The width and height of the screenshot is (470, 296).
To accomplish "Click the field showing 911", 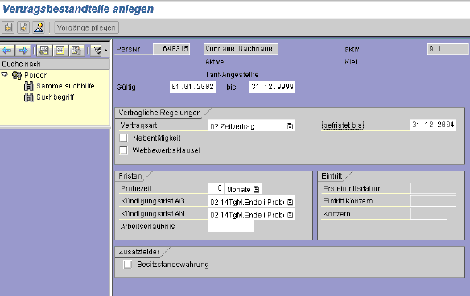I will click(x=447, y=49).
